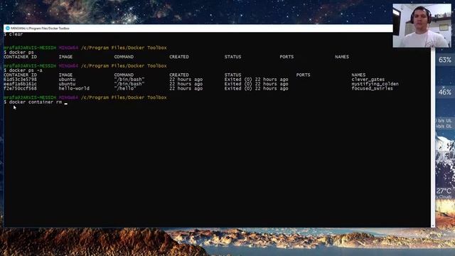Screen dimensions: 455x256
Task: Click the terminal window title text
Action: tap(40, 28)
